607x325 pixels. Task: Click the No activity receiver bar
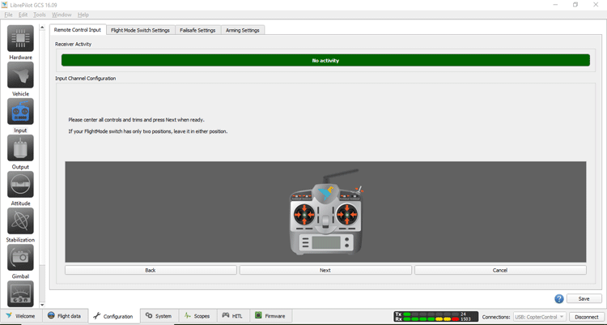coord(325,60)
